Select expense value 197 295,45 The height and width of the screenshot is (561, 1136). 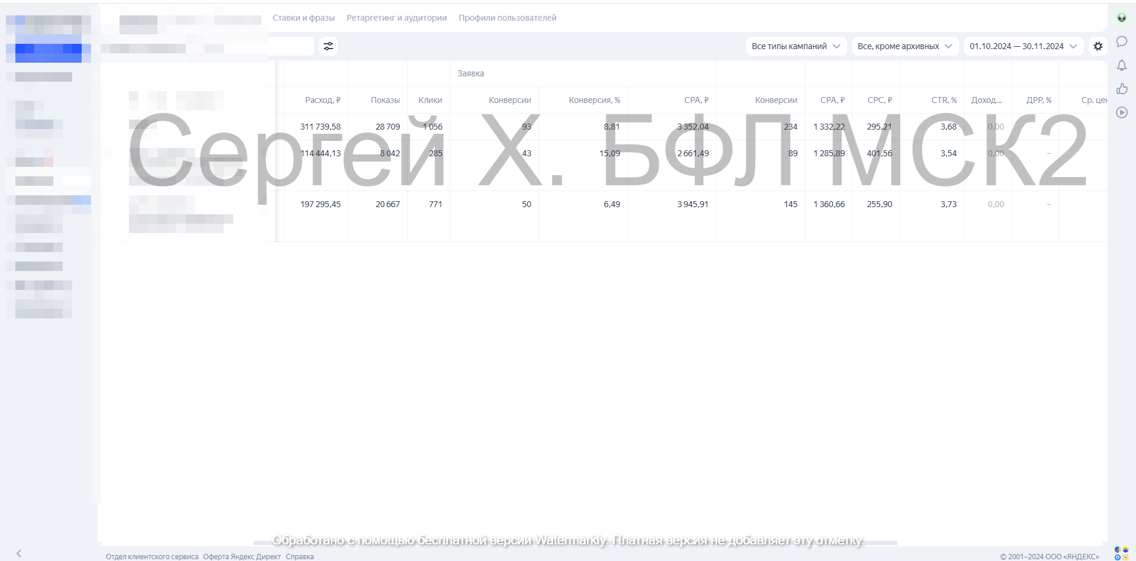(320, 204)
